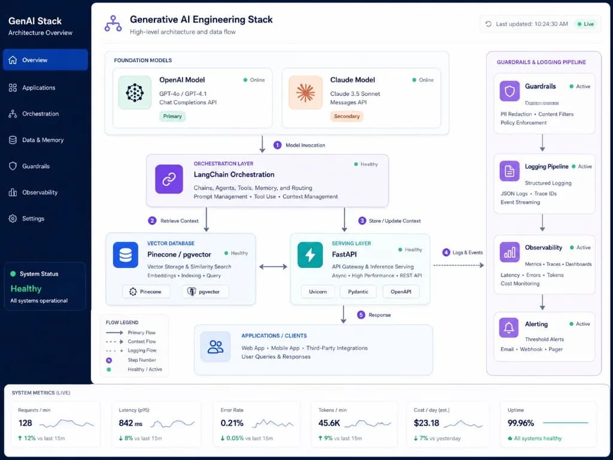Click the architecture tree icon beside title
Image resolution: width=613 pixels, height=460 pixels.
[x=113, y=23]
